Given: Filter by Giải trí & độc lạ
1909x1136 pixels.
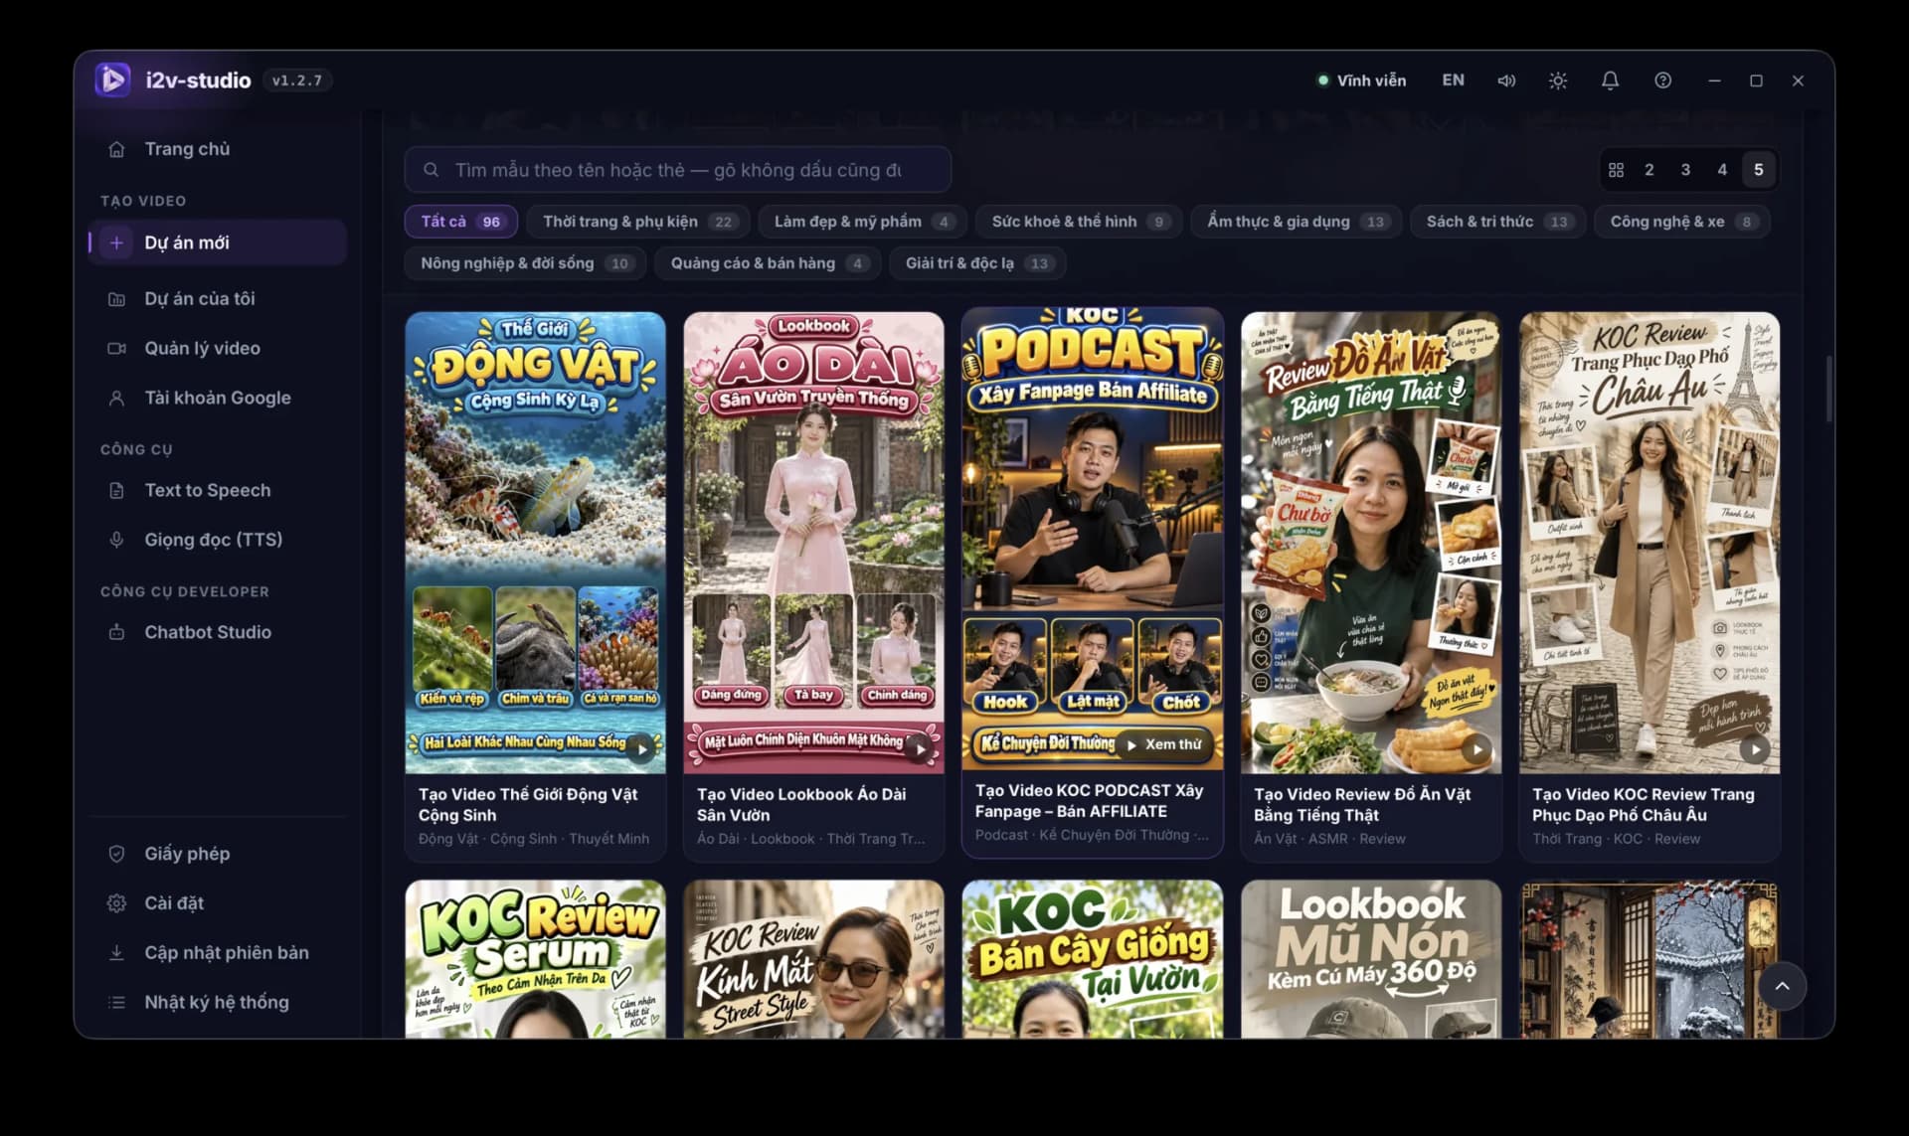Looking at the screenshot, I should pos(978,263).
